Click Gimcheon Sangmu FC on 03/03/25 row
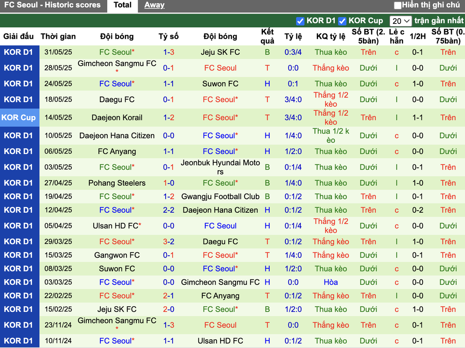Image resolution: width=465 pixels, height=348 pixels. (221, 283)
